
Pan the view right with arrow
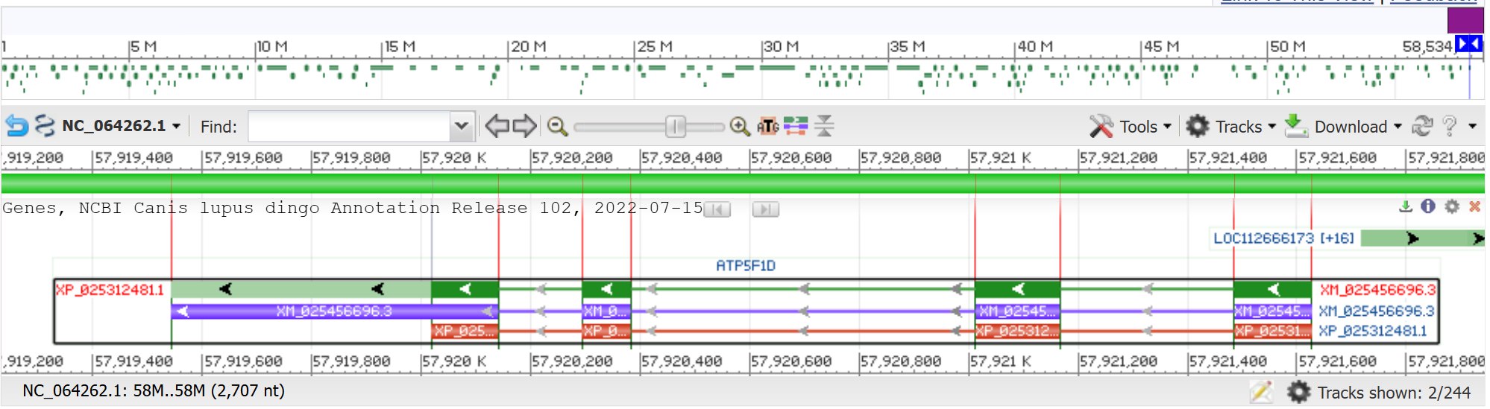[524, 126]
